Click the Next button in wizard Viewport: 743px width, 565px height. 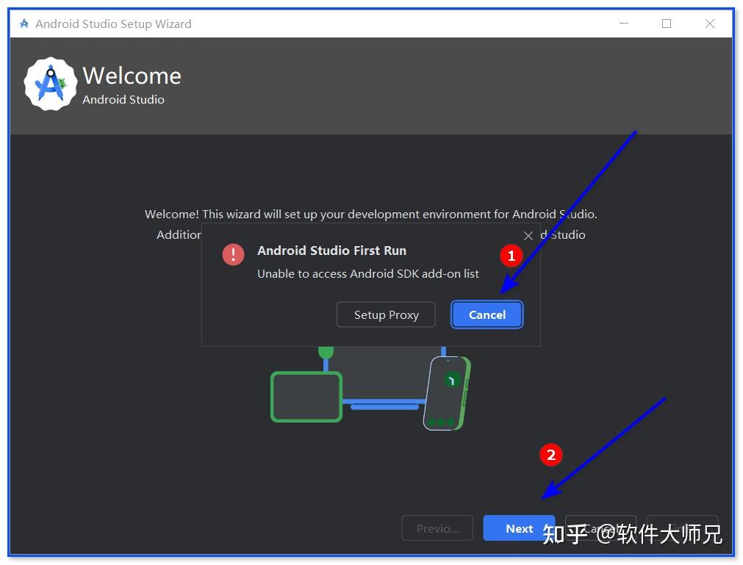pyautogui.click(x=519, y=528)
